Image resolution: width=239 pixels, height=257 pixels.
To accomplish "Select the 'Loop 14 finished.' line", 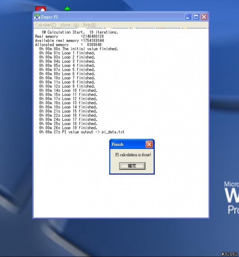I will (68, 107).
